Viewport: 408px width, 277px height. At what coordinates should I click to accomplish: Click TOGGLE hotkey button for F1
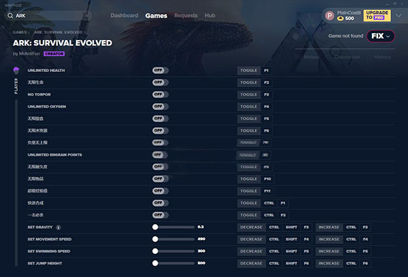pyautogui.click(x=249, y=71)
